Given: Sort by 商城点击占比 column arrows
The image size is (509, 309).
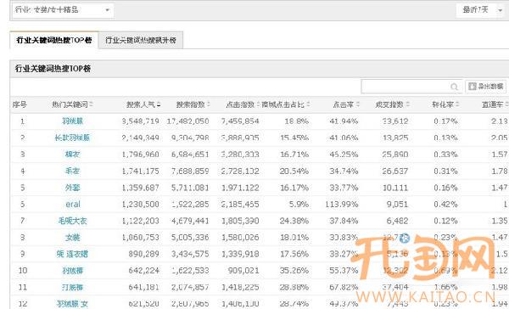Looking at the screenshot, I should point(308,104).
